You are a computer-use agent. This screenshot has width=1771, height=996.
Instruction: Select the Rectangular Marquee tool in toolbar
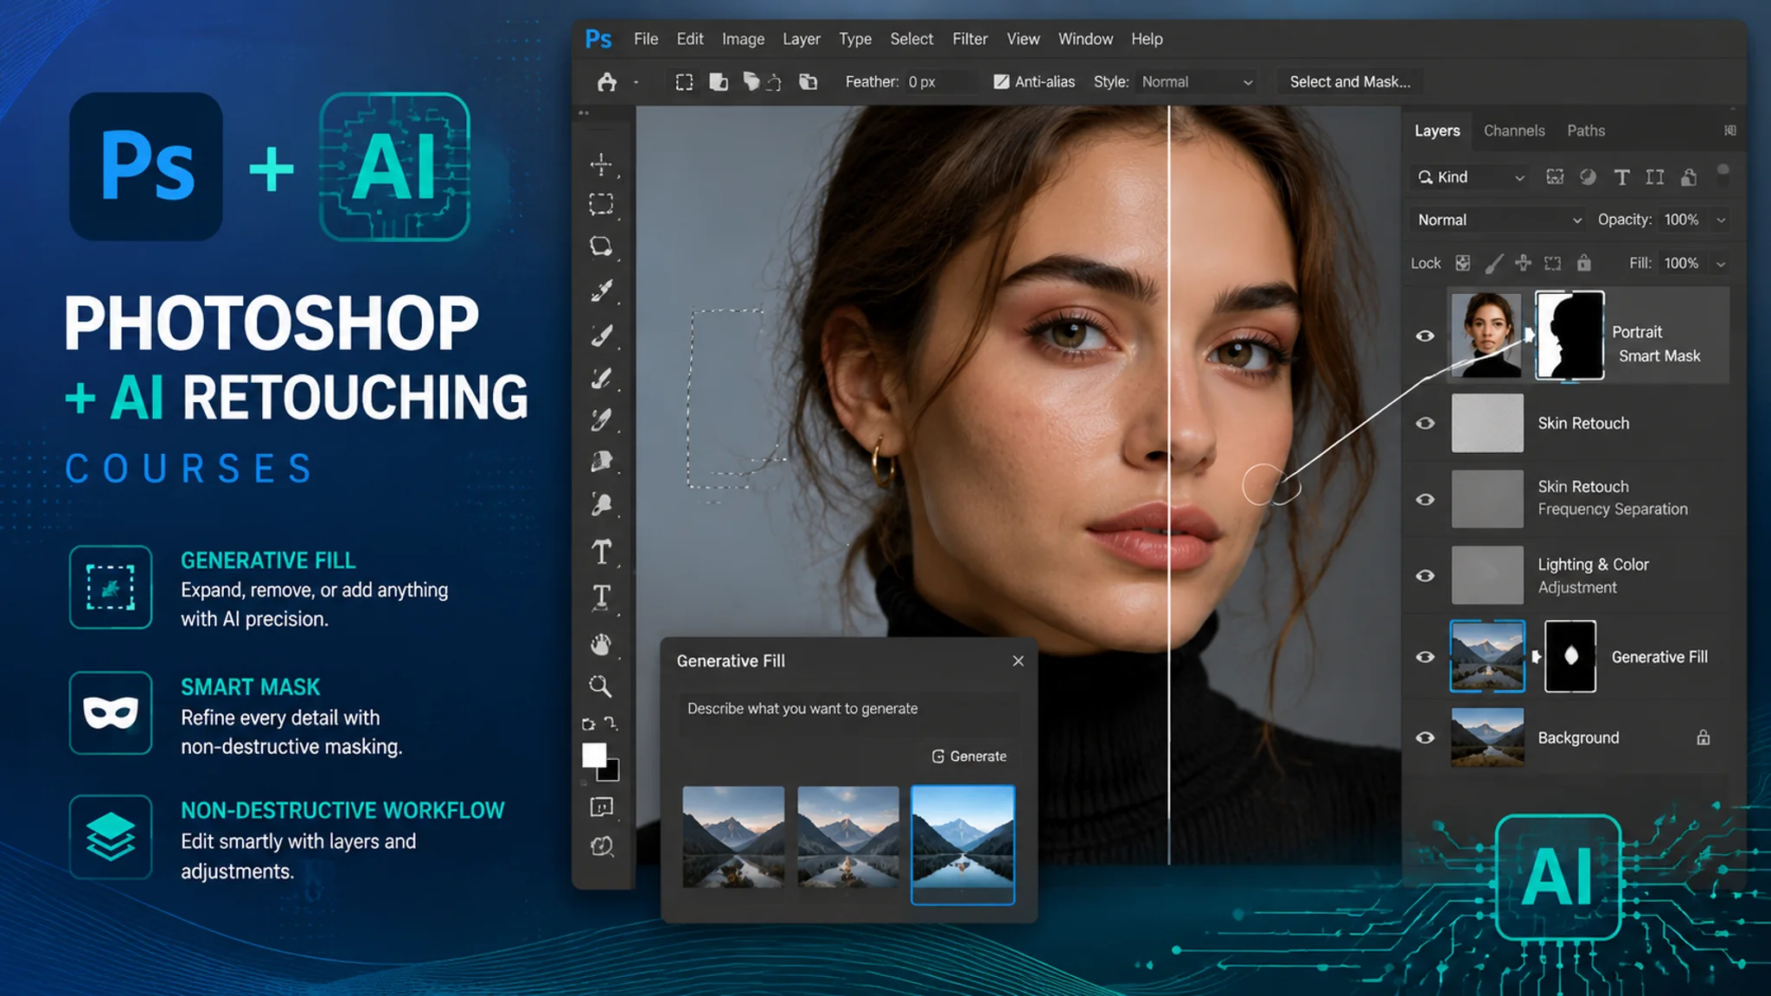click(601, 204)
